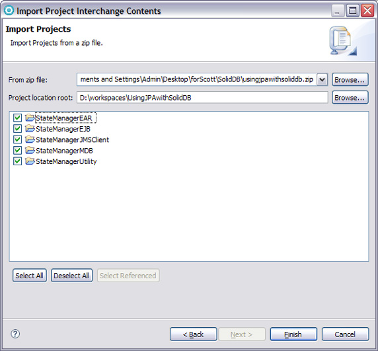
Task: Open the help question mark icon
Action: (x=15, y=334)
